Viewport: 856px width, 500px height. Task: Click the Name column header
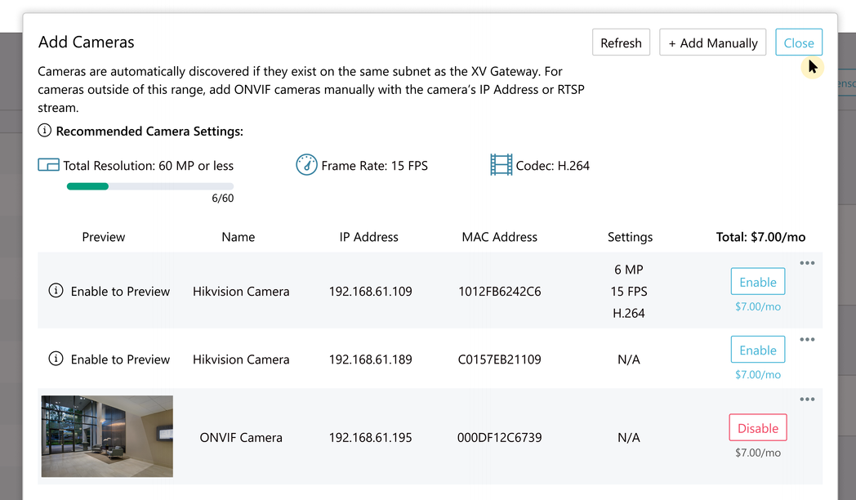click(x=238, y=237)
